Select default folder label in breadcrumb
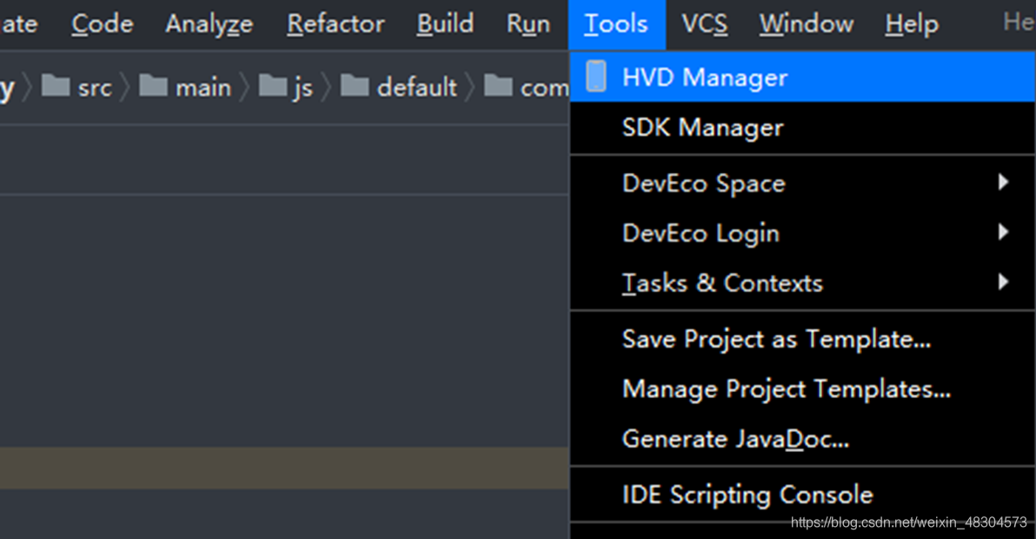 tap(417, 87)
